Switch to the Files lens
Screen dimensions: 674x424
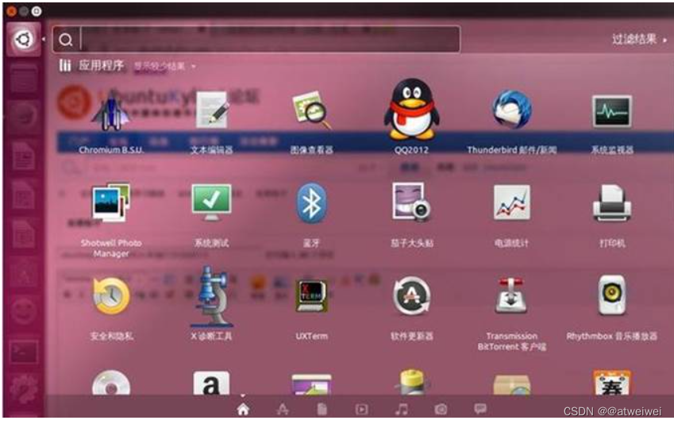point(322,409)
